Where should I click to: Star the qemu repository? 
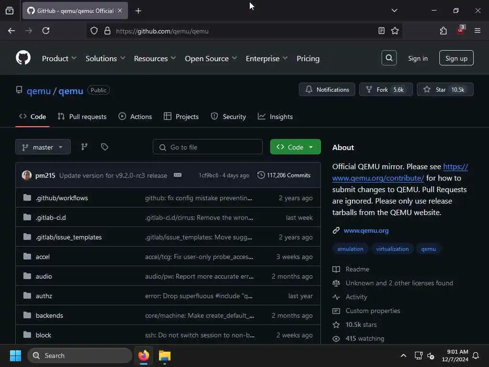(x=445, y=89)
